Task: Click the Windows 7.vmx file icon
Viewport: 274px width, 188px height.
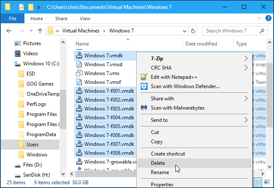Action: 79,73
